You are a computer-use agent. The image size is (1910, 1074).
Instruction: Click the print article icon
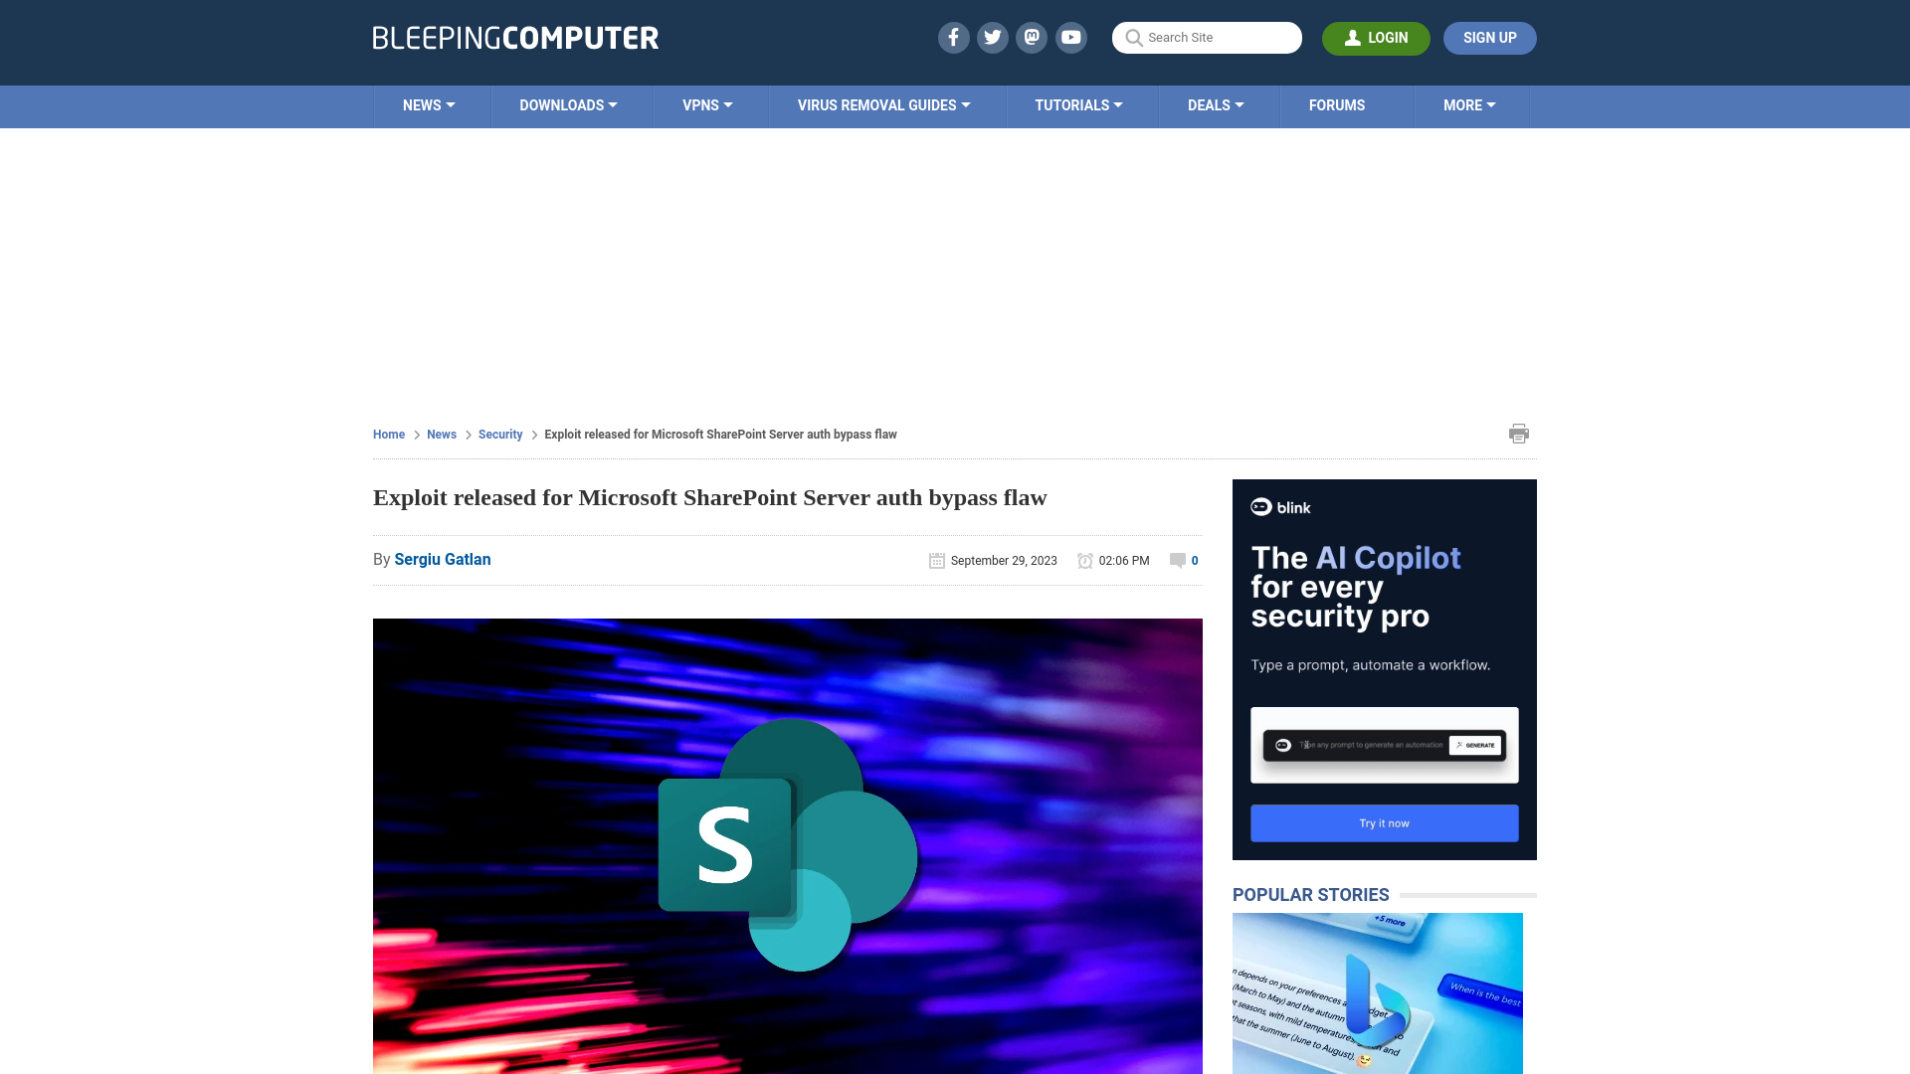(x=1518, y=433)
